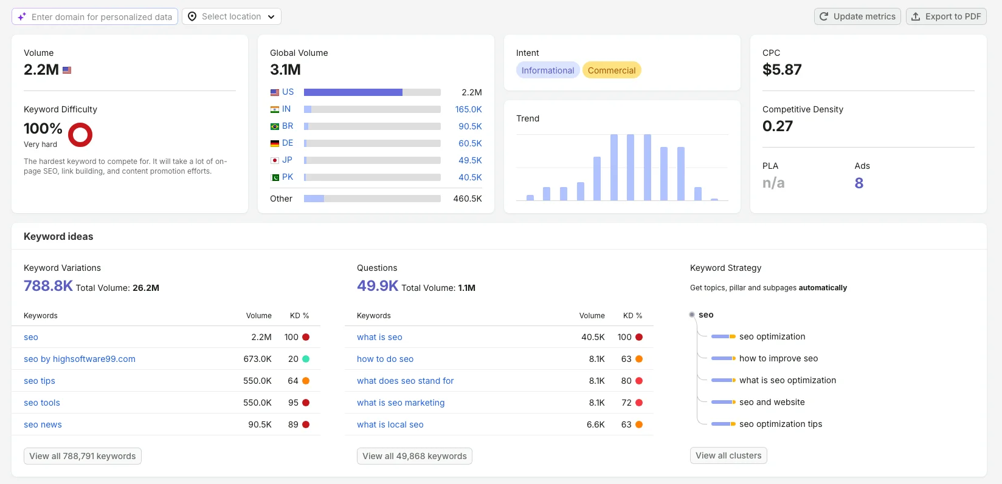This screenshot has height=484, width=1002.
Task: Click Export to PDF button
Action: pos(946,16)
